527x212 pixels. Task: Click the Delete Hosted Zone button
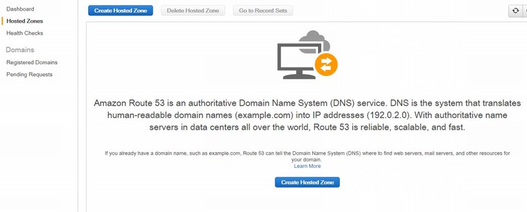click(x=193, y=11)
